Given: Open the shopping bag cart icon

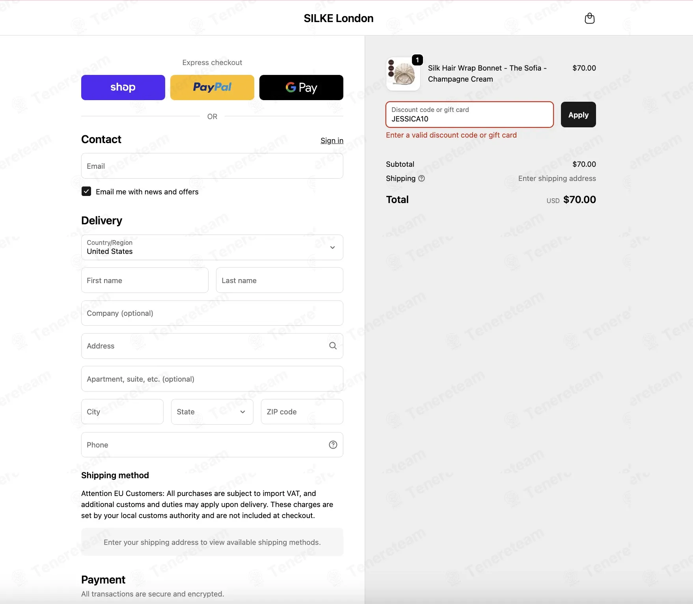Looking at the screenshot, I should pos(589,18).
